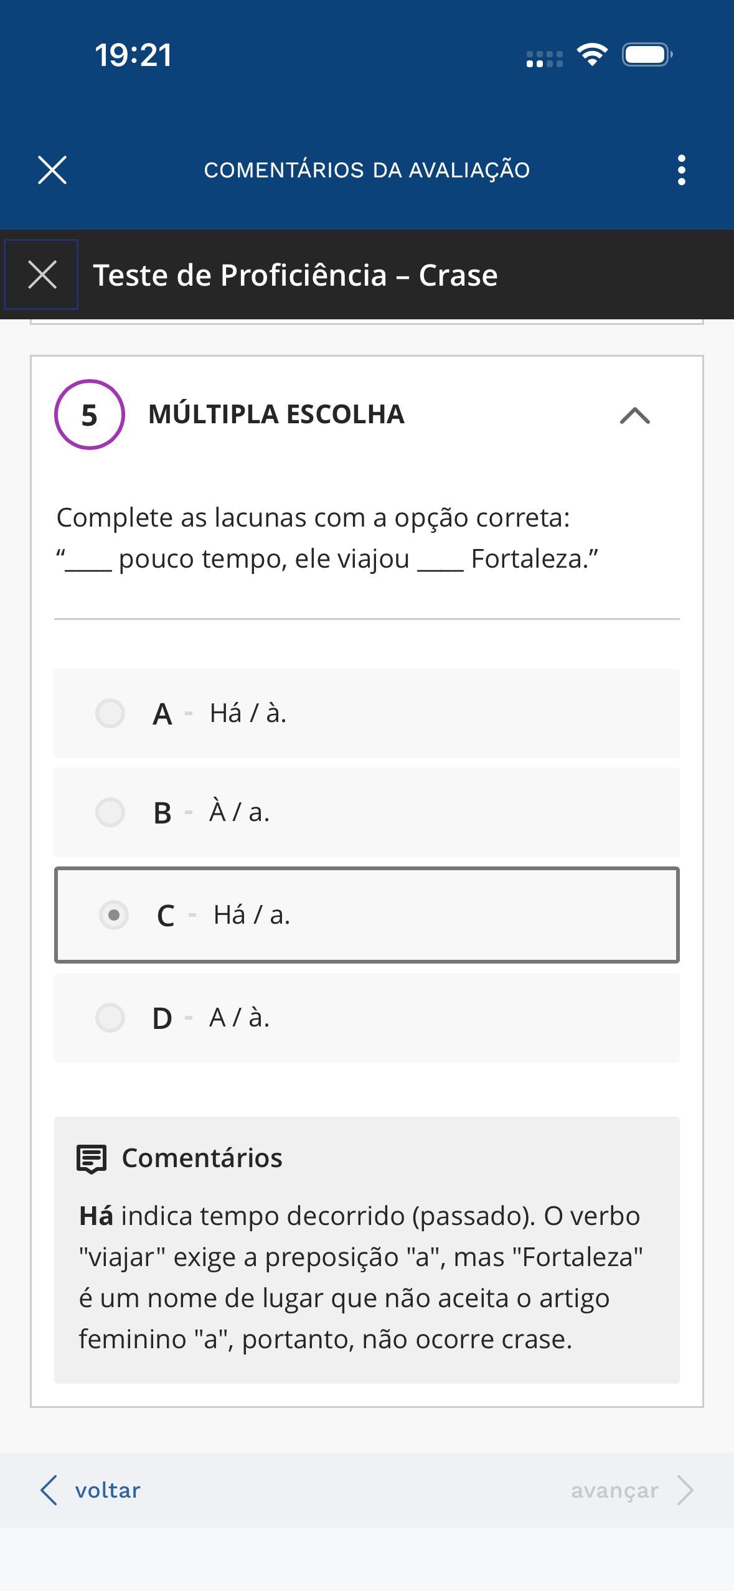Go back using the voltar link

pos(108,1490)
